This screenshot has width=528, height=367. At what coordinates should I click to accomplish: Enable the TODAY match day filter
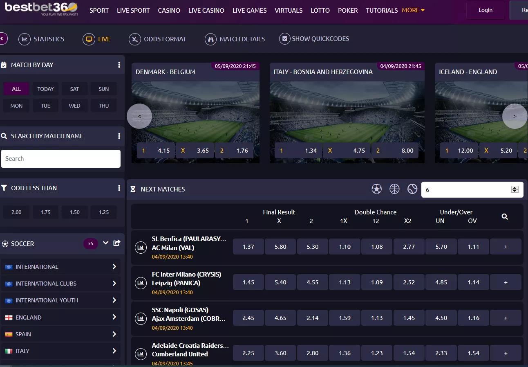(x=45, y=89)
